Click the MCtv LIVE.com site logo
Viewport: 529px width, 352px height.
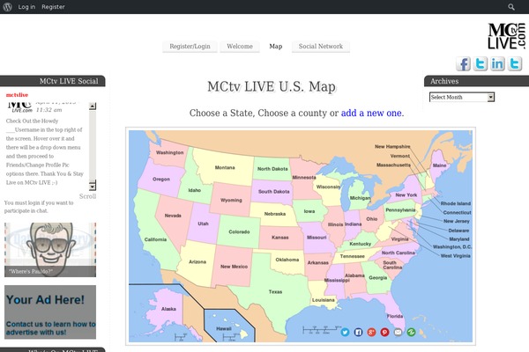tap(507, 36)
